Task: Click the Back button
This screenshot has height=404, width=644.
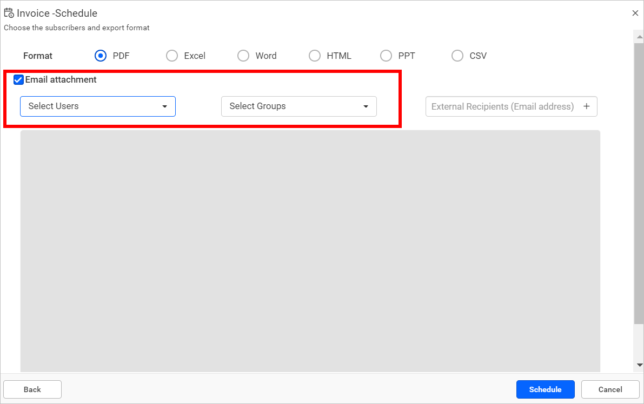Action: [32, 389]
